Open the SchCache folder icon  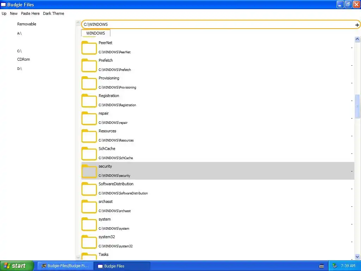coord(89,154)
